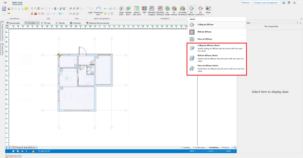Toggle AUTO mode in status bar
Viewport: 303px width, 158px height.
(211, 151)
